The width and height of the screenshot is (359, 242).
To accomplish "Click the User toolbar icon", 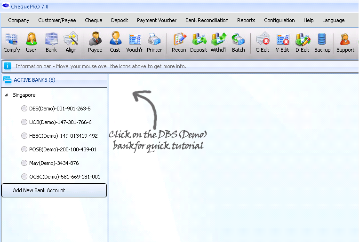I will (31, 42).
